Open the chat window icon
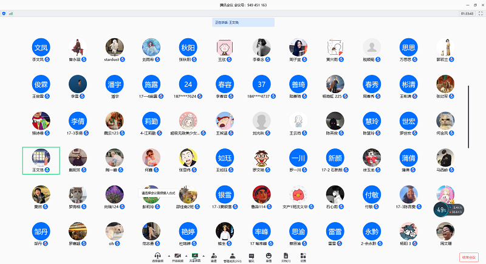The width and height of the screenshot is (486, 264). click(x=252, y=255)
